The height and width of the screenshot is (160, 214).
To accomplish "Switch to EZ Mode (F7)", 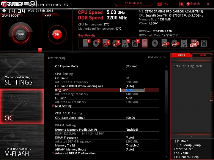I will tap(133, 3).
